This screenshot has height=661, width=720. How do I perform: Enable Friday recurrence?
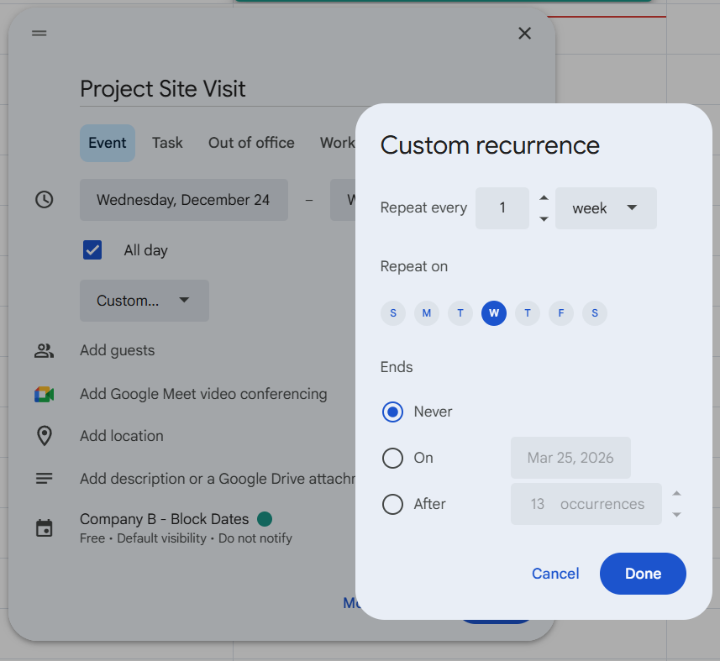561,312
